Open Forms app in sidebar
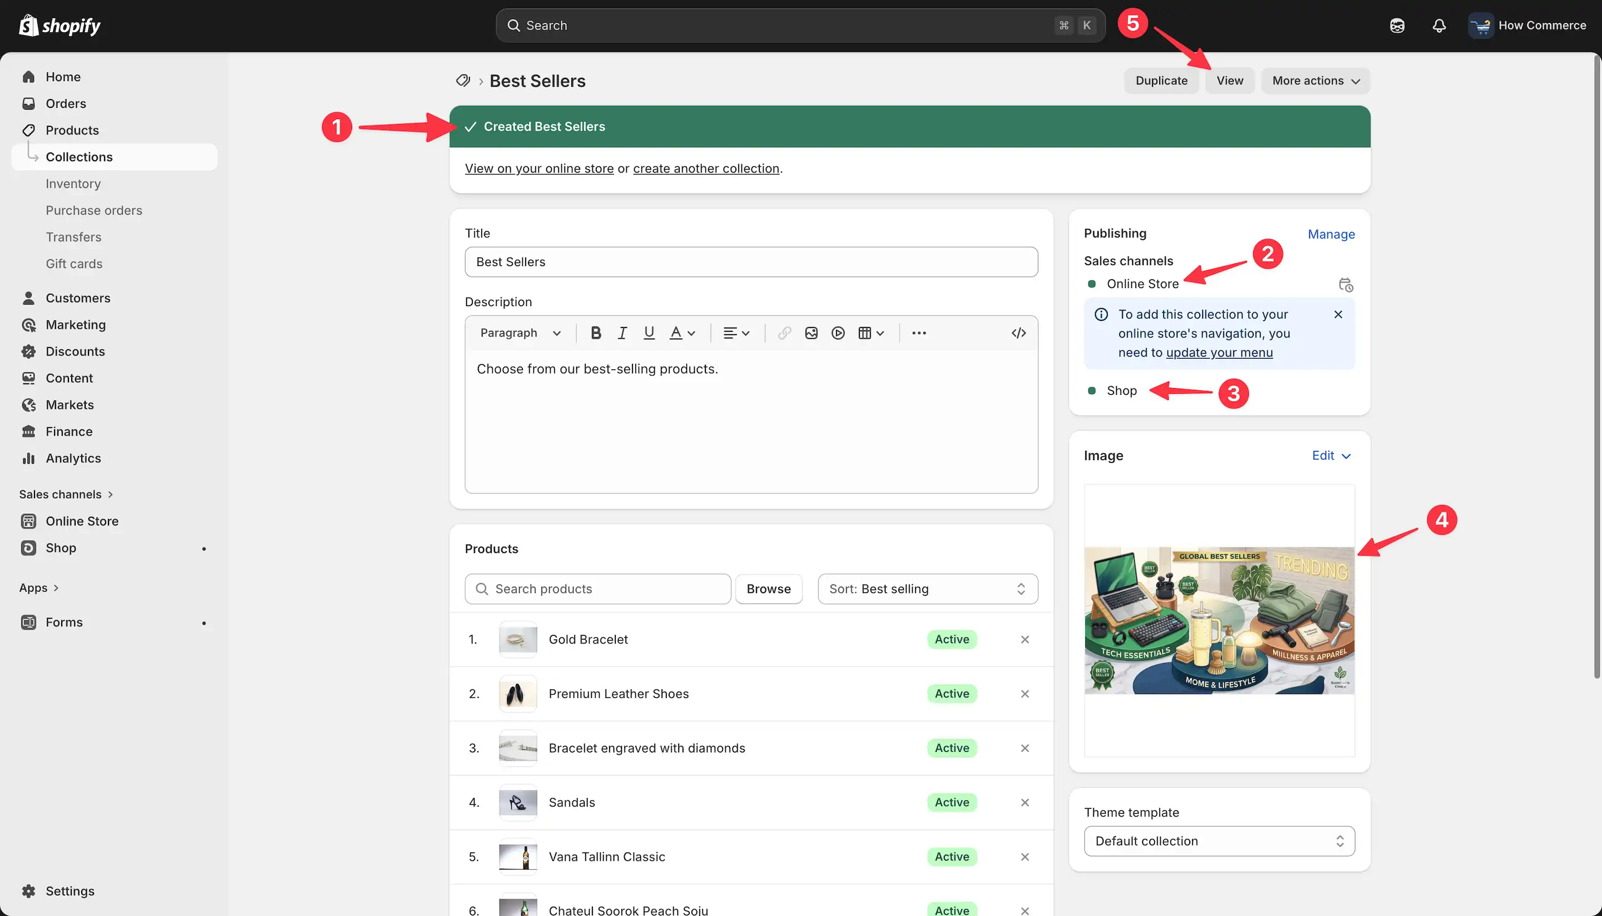 [114, 622]
